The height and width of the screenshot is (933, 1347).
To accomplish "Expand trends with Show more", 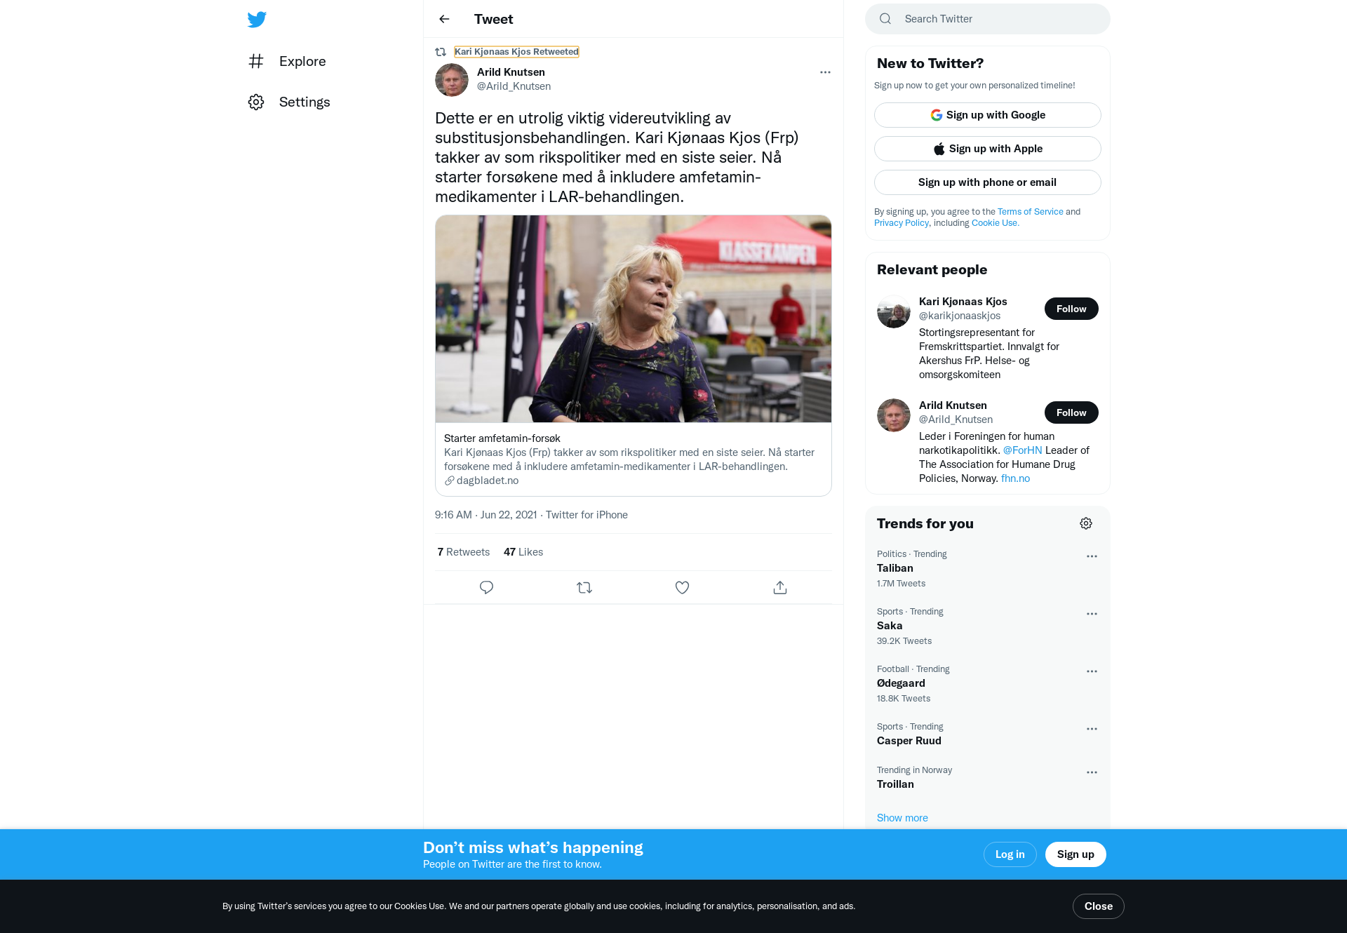I will 902,818.
